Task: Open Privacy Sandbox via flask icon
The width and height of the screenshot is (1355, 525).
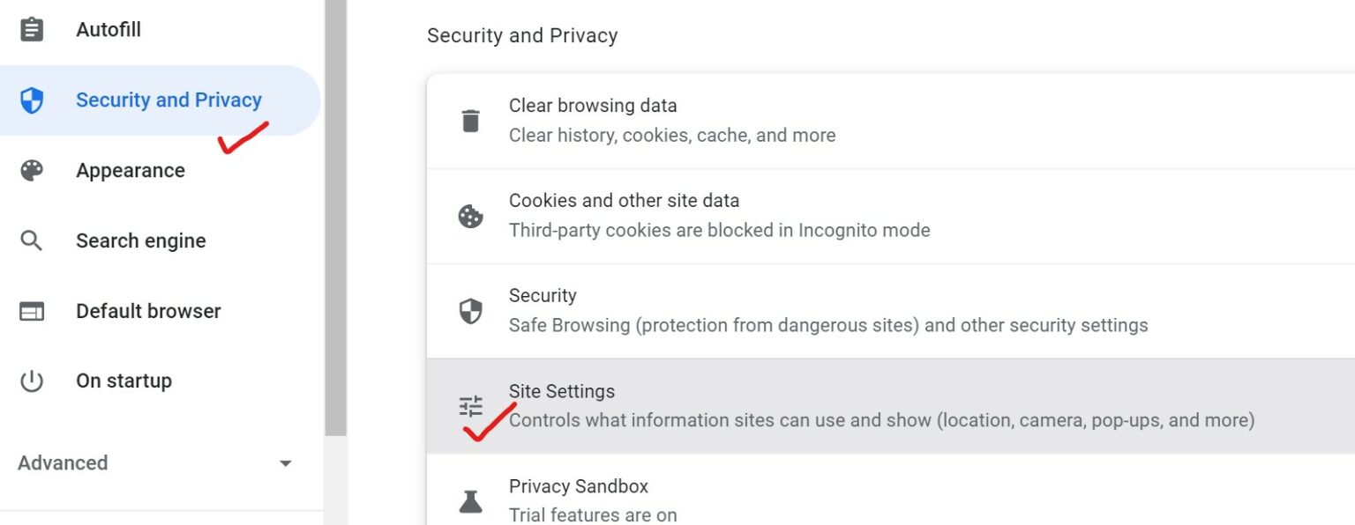Action: coord(472,500)
